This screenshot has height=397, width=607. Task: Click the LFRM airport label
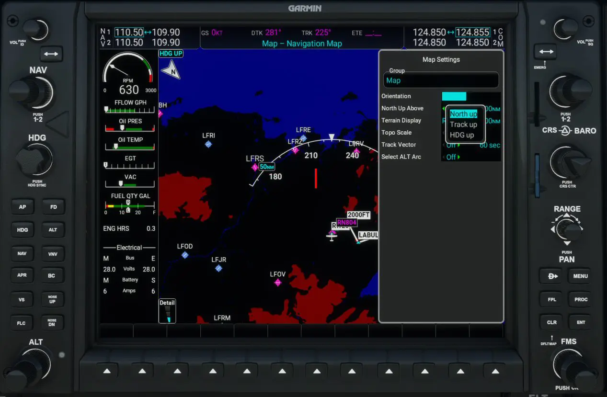coord(222,318)
